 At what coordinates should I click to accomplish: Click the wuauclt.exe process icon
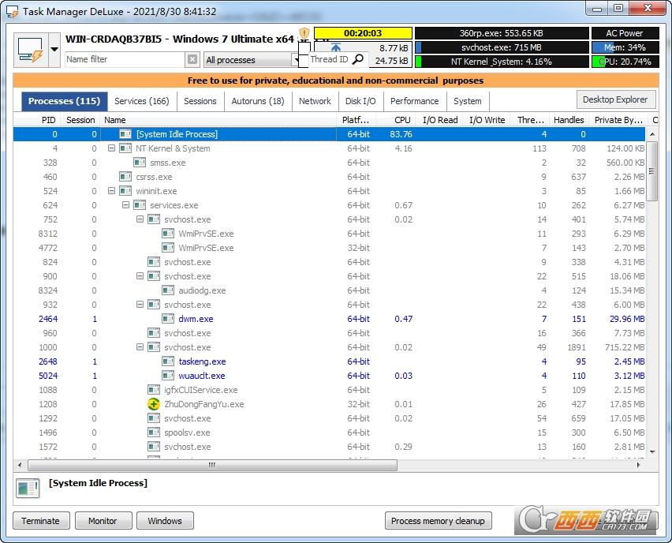point(168,376)
